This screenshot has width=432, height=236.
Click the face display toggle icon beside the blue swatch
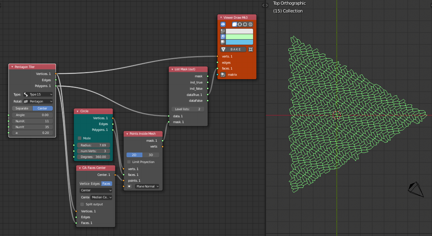(x=223, y=42)
